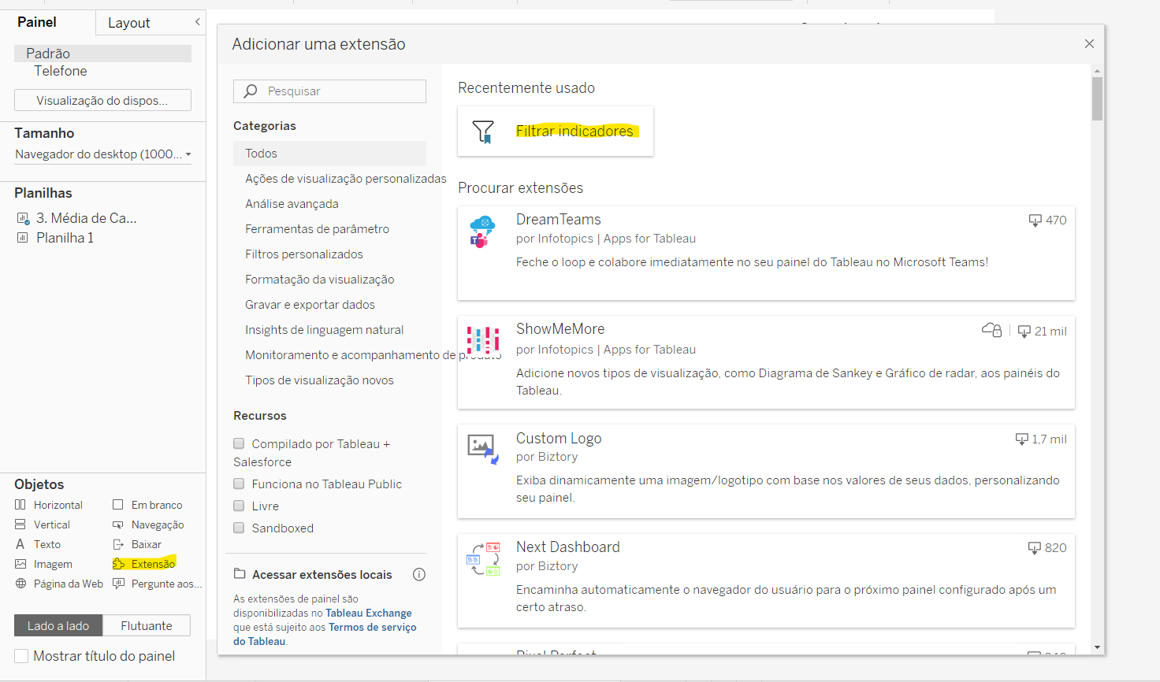
Task: Switch to Flutuante mode
Action: 147,625
